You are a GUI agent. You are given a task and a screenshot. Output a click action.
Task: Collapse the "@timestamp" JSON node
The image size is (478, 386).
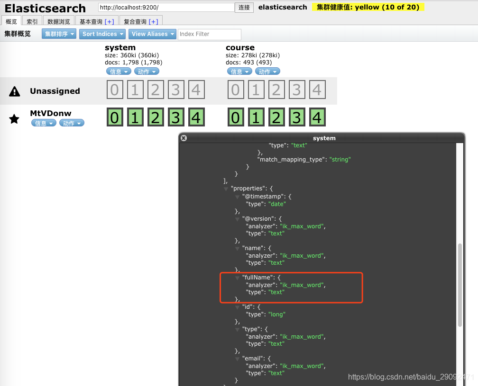pos(237,197)
